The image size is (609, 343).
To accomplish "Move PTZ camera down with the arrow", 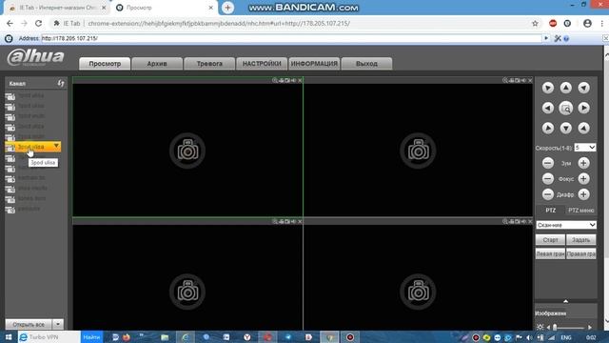I will (566, 128).
